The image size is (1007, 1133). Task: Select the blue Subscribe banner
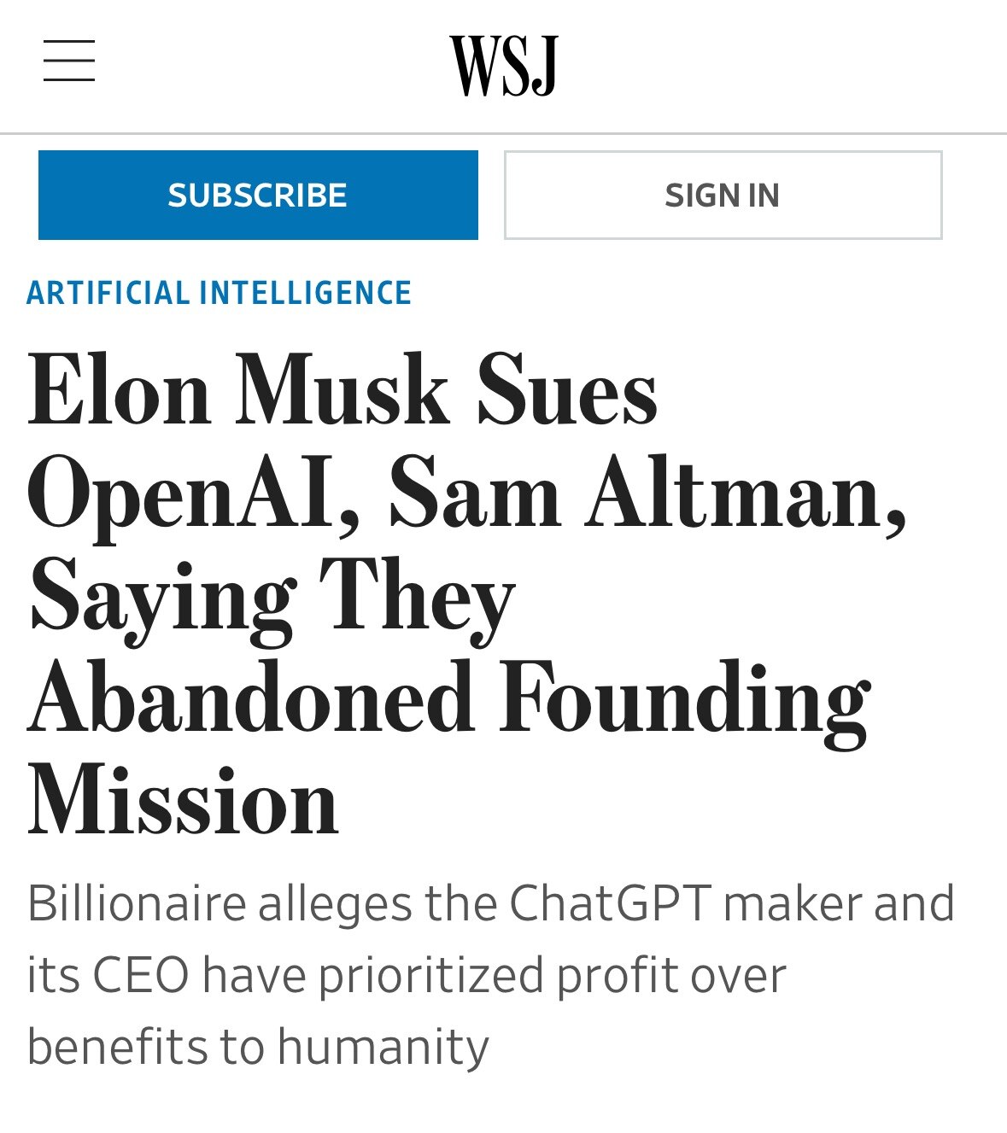click(x=258, y=194)
